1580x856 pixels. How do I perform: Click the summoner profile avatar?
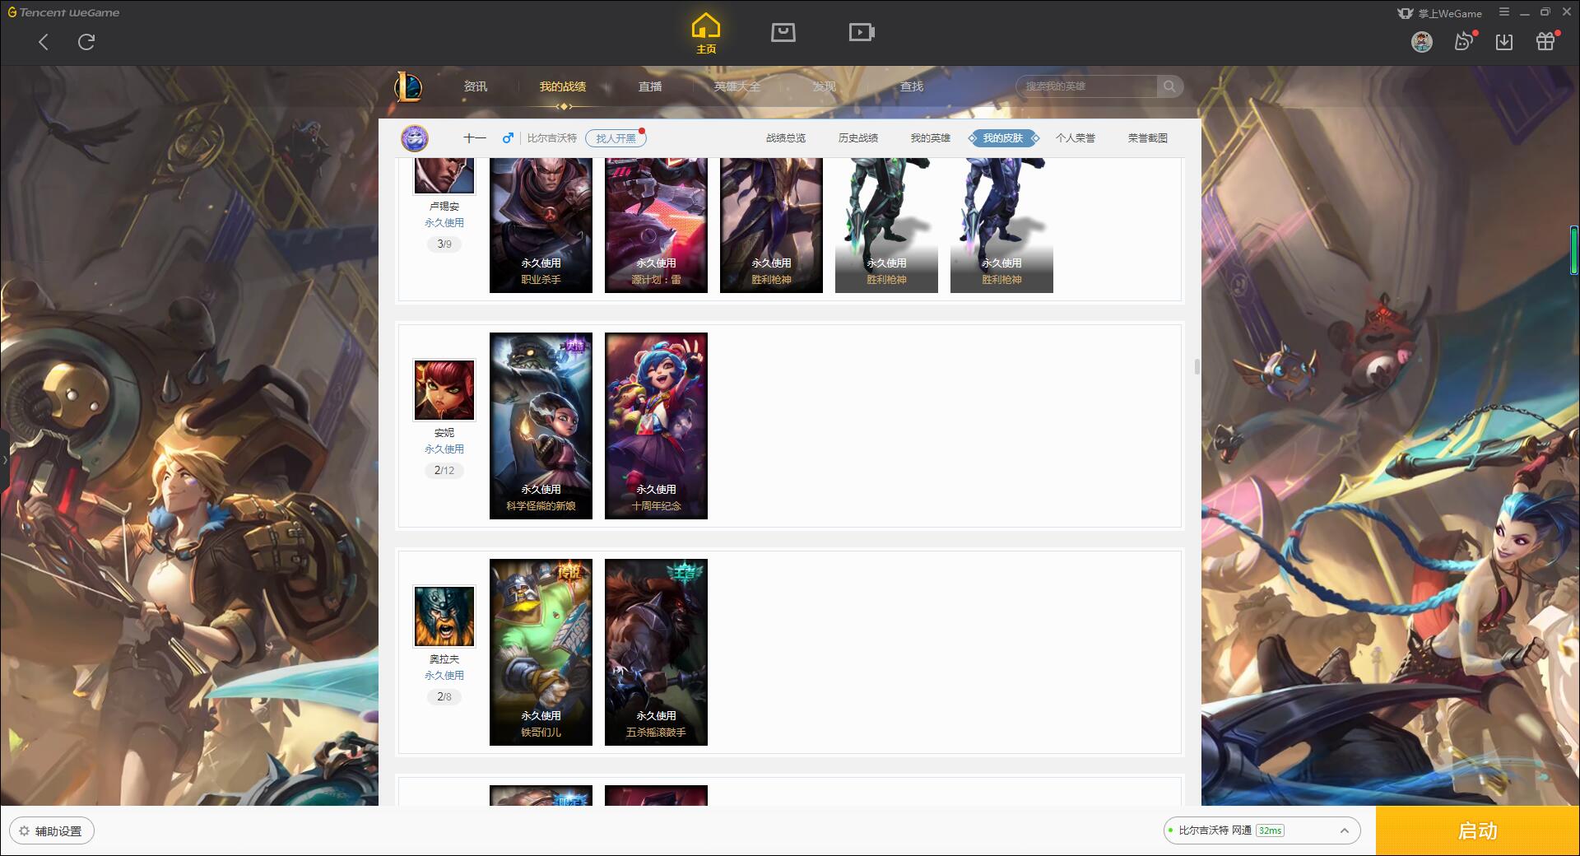pyautogui.click(x=415, y=138)
